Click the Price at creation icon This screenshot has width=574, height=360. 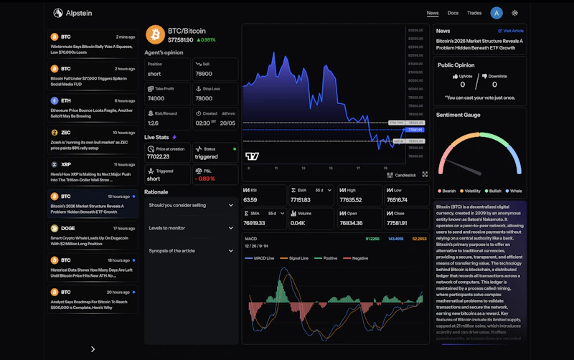coord(151,149)
